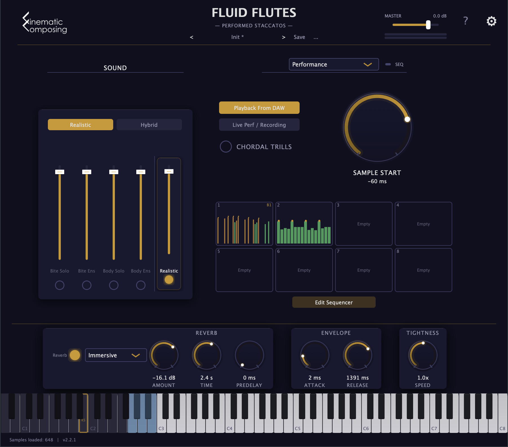Open the Init preset name selector

click(x=237, y=37)
